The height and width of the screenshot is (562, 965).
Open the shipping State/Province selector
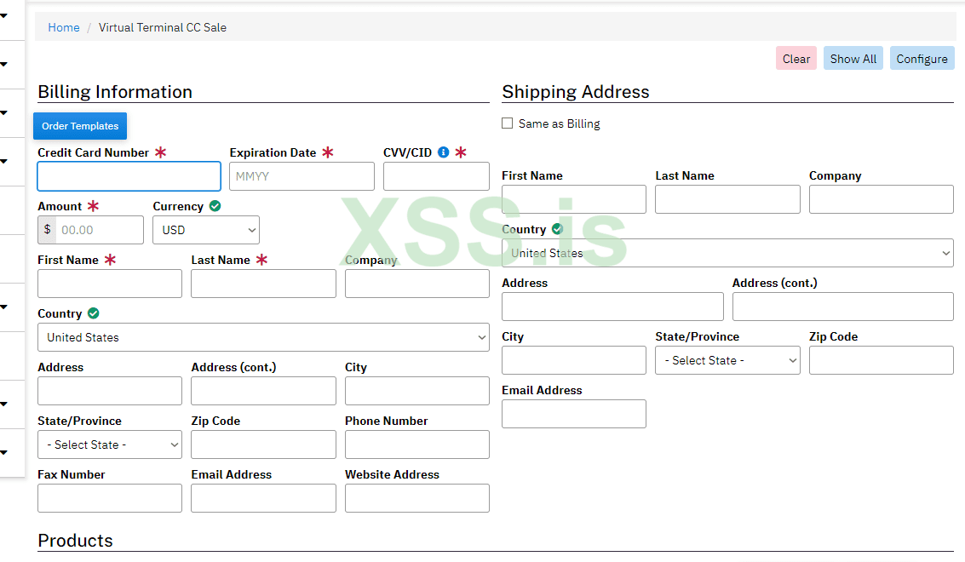pyautogui.click(x=727, y=360)
